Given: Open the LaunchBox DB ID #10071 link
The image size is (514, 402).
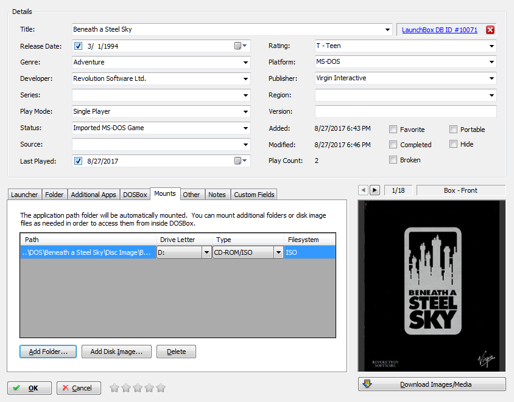Looking at the screenshot, I should [440, 30].
